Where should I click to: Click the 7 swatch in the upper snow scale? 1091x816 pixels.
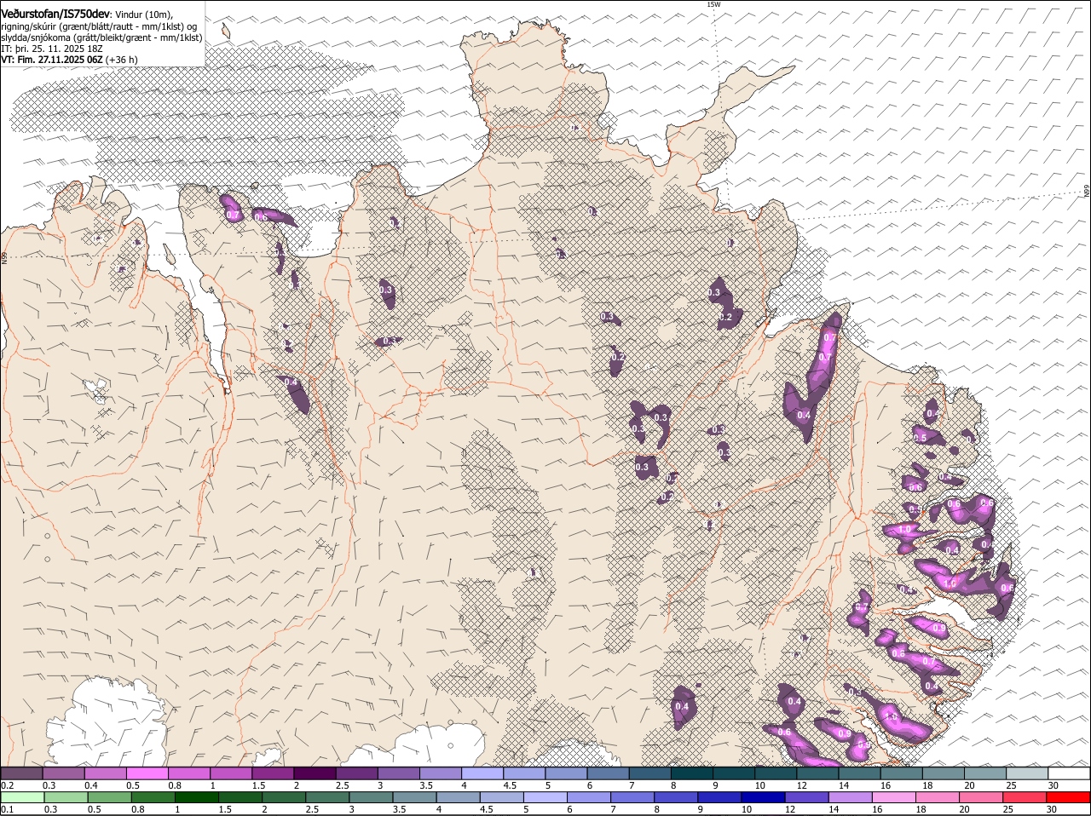pyautogui.click(x=649, y=773)
